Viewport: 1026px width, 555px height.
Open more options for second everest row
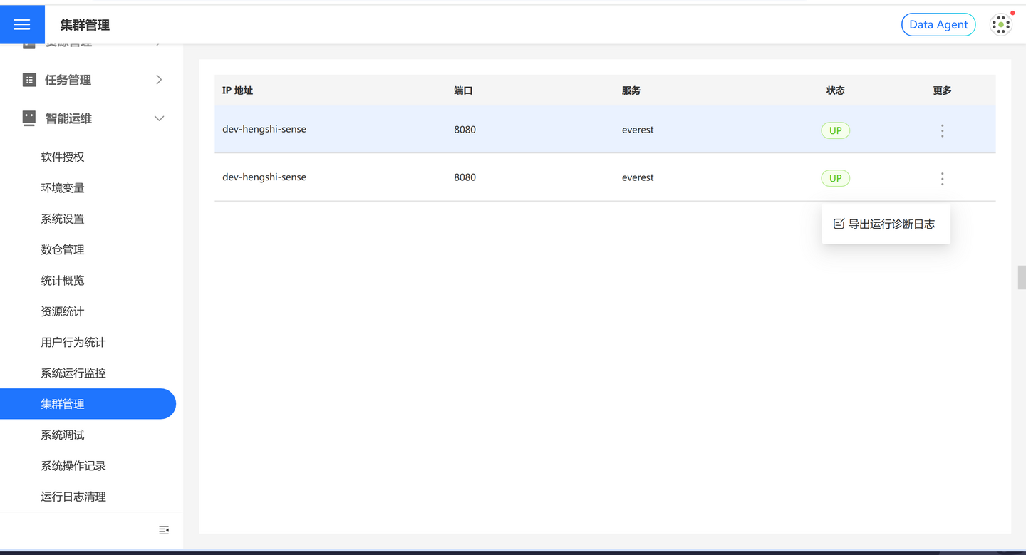942,179
